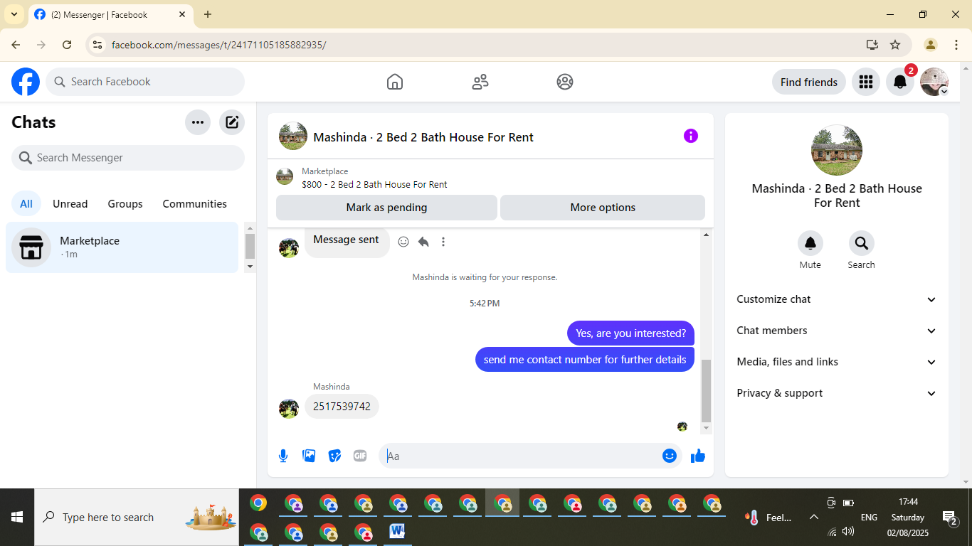Open Chrome three-dot menu
Viewport: 972px width, 546px height.
coord(956,45)
